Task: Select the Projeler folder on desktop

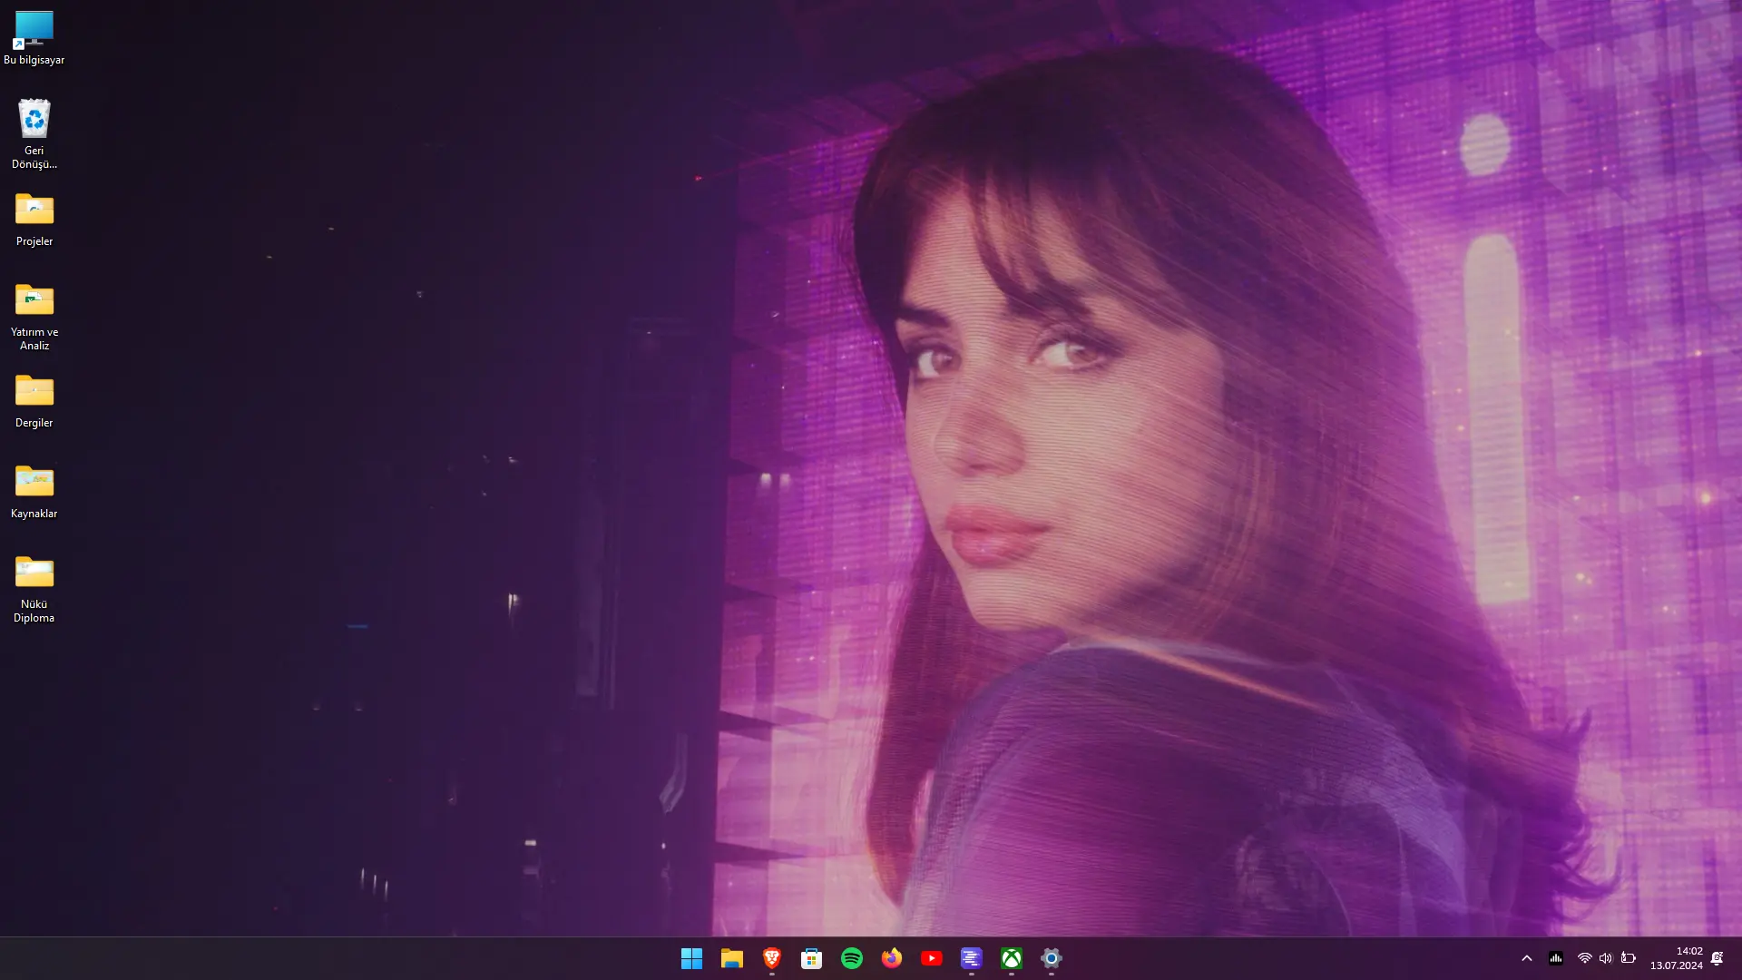Action: click(x=34, y=219)
